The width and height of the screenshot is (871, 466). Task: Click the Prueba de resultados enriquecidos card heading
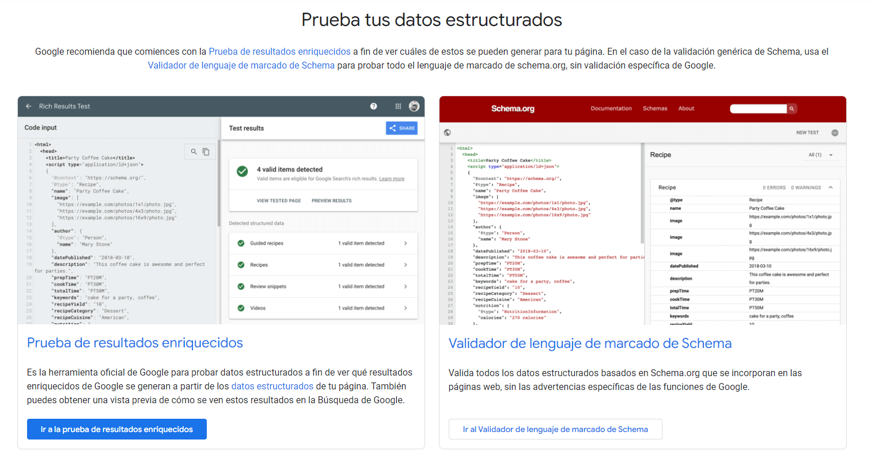135,343
